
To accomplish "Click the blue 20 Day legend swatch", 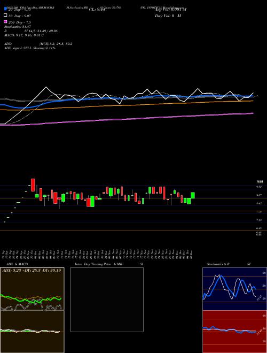I will point(5,9).
